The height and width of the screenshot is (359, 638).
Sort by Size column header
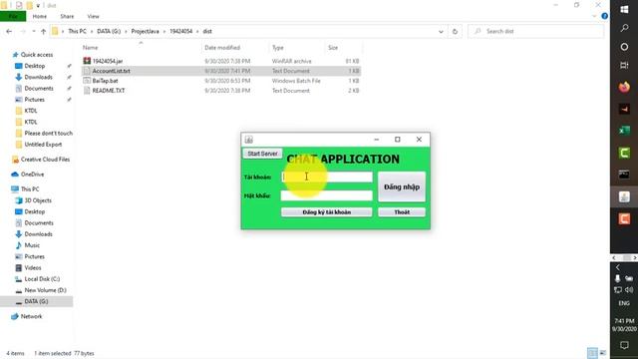[x=333, y=48]
